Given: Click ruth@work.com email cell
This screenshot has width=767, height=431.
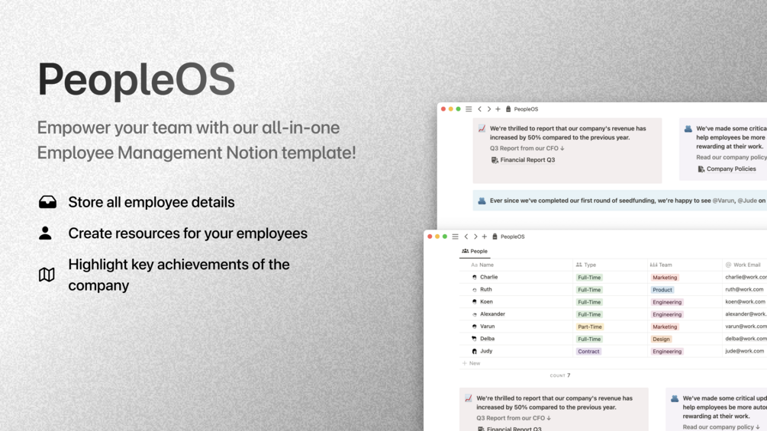Looking at the screenshot, I should coord(744,289).
